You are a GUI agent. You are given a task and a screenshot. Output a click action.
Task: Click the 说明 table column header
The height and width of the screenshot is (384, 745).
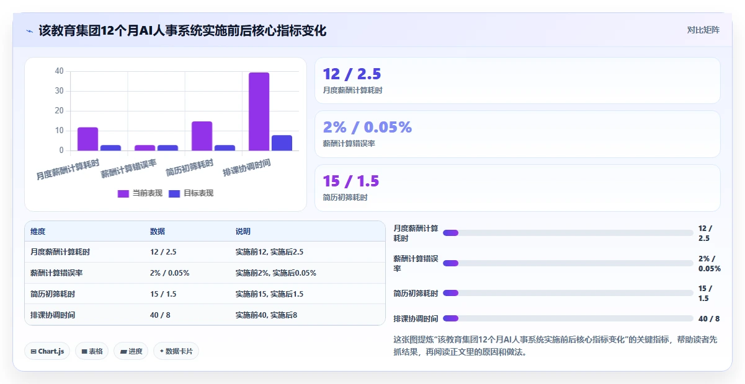pyautogui.click(x=243, y=232)
